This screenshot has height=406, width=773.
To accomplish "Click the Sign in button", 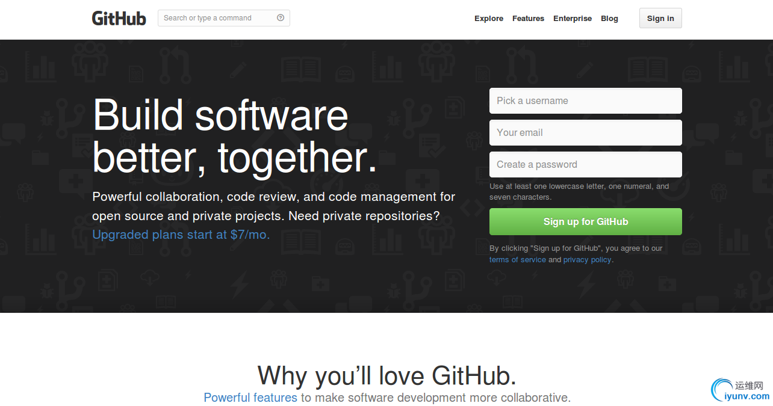I will tap(660, 18).
